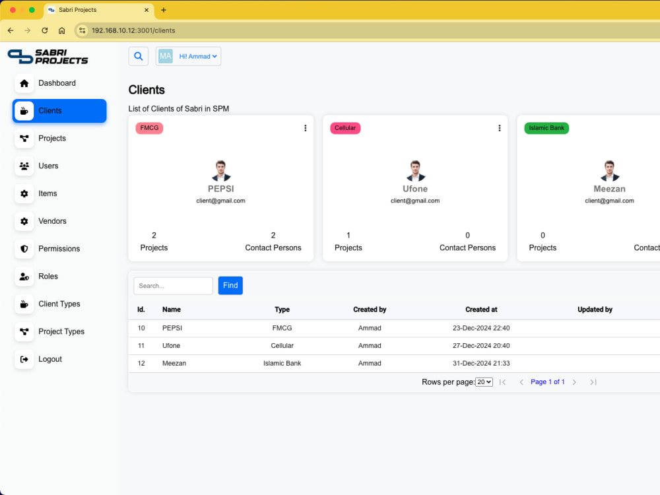The image size is (660, 495).
Task: Select the Sabri Projects browser tab
Action: pyautogui.click(x=98, y=10)
